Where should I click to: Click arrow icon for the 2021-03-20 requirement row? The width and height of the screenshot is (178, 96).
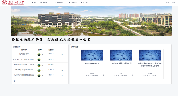click(62, 65)
